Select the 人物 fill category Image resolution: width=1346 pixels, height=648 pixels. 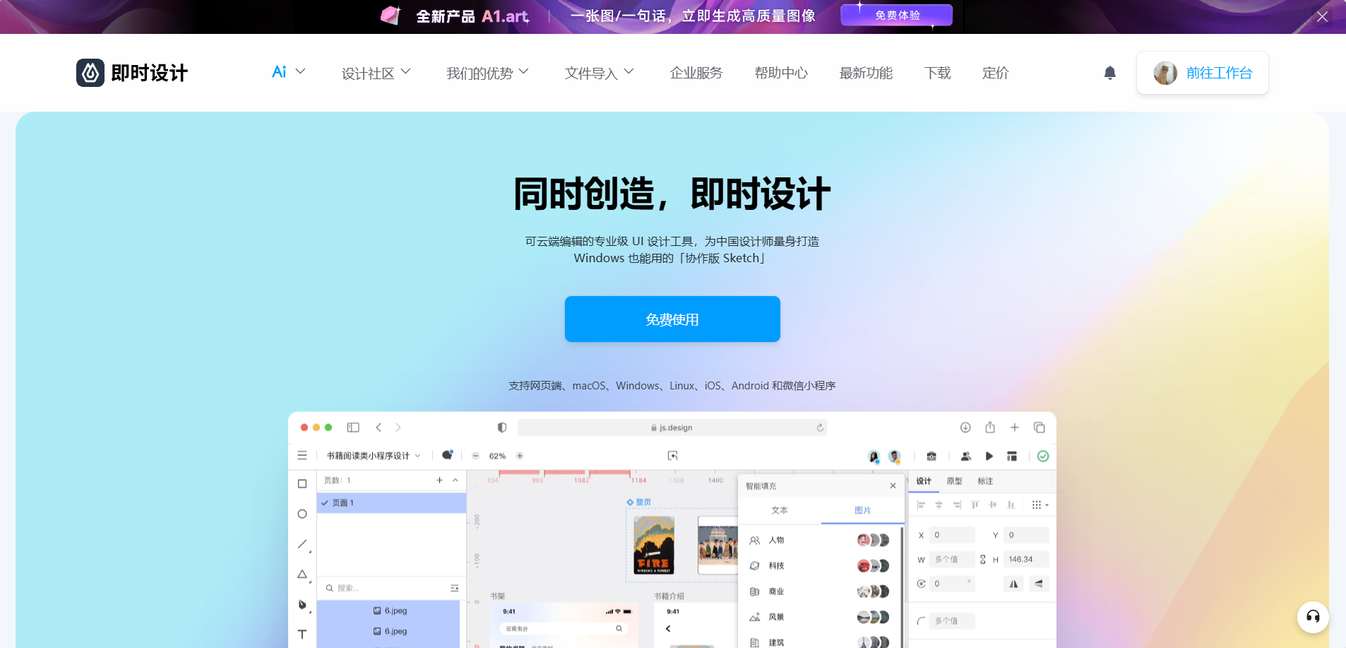(819, 540)
